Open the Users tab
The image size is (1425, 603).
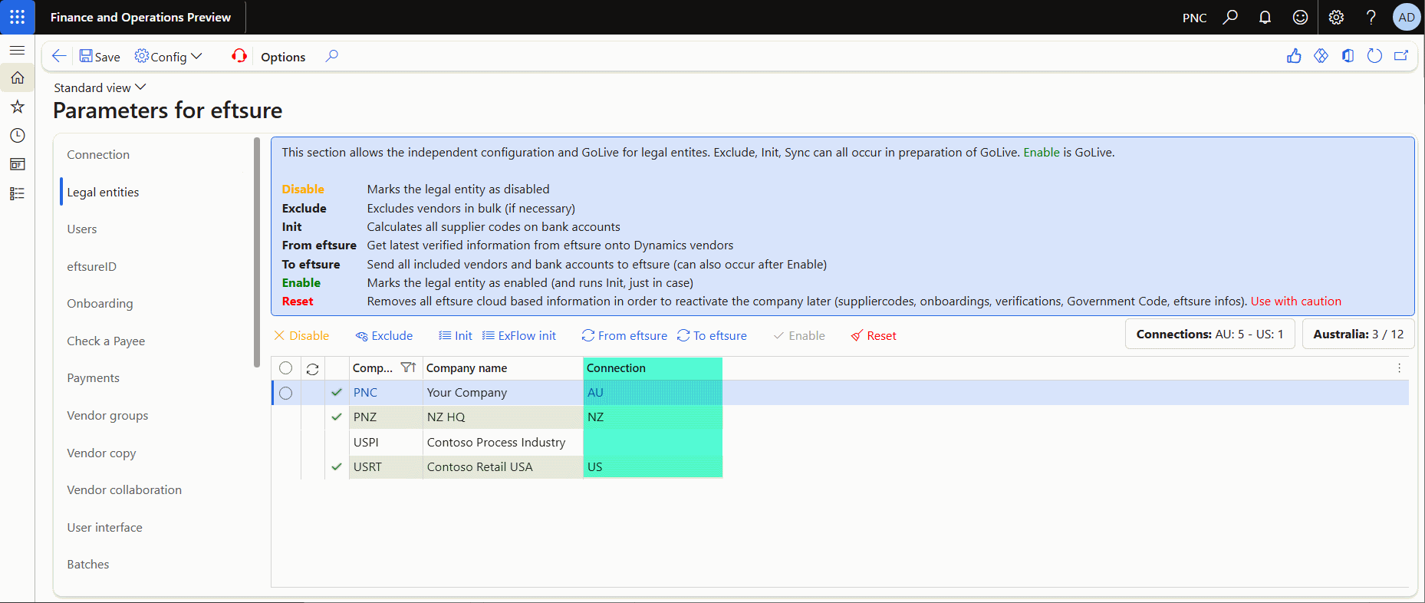tap(82, 229)
